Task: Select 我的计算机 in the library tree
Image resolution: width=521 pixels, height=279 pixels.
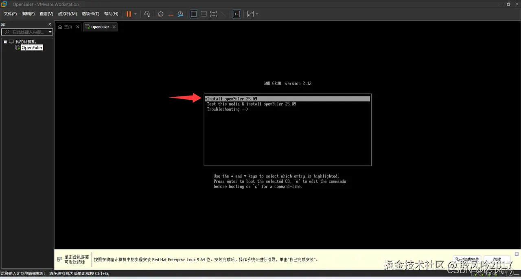Action: [x=25, y=41]
